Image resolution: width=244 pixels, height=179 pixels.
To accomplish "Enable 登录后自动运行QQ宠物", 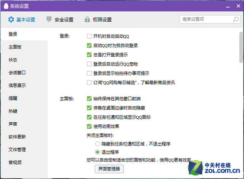I will click(x=89, y=64).
